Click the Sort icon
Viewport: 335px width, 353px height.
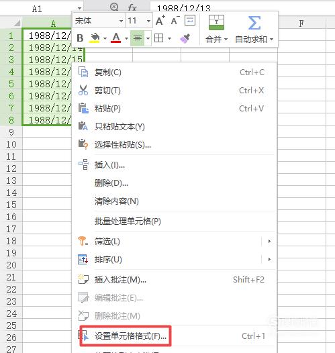[x=83, y=259]
